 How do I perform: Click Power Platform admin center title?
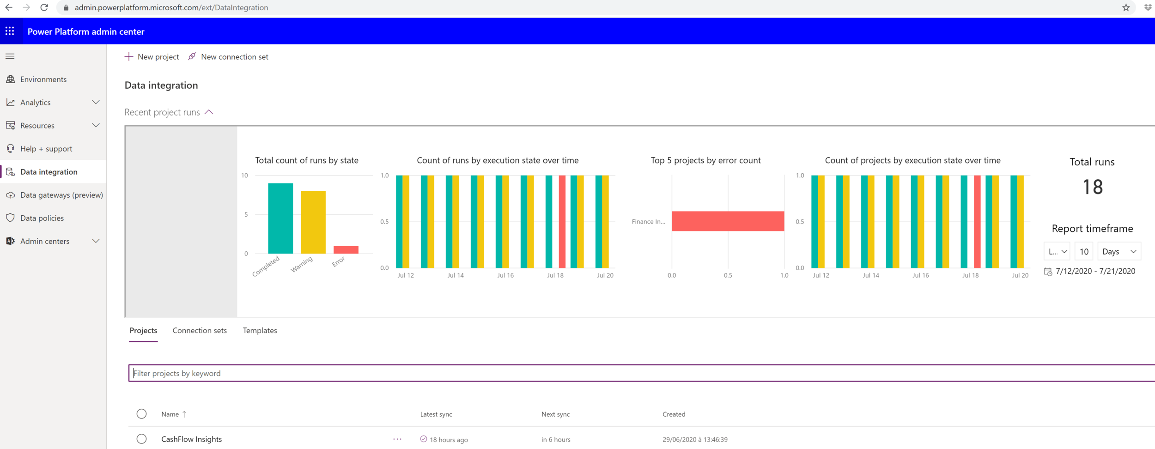pyautogui.click(x=86, y=31)
